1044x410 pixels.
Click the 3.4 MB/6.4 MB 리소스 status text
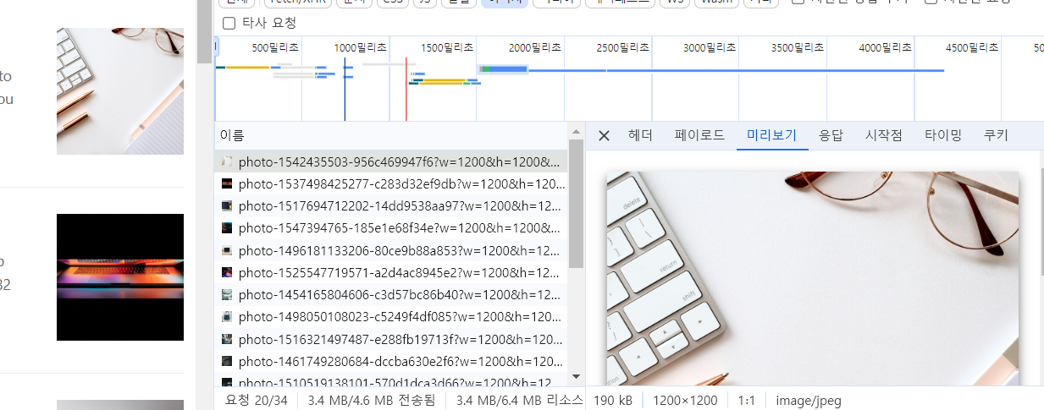tap(520, 400)
